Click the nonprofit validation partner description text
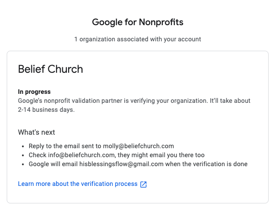Screen dimensions: 274x207 pyautogui.click(x=134, y=105)
